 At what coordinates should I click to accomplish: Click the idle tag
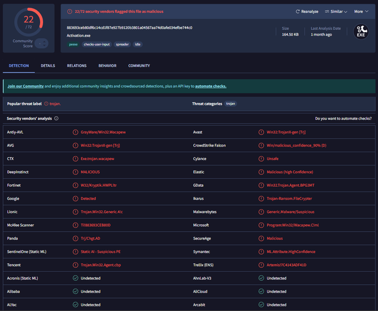coord(138,44)
